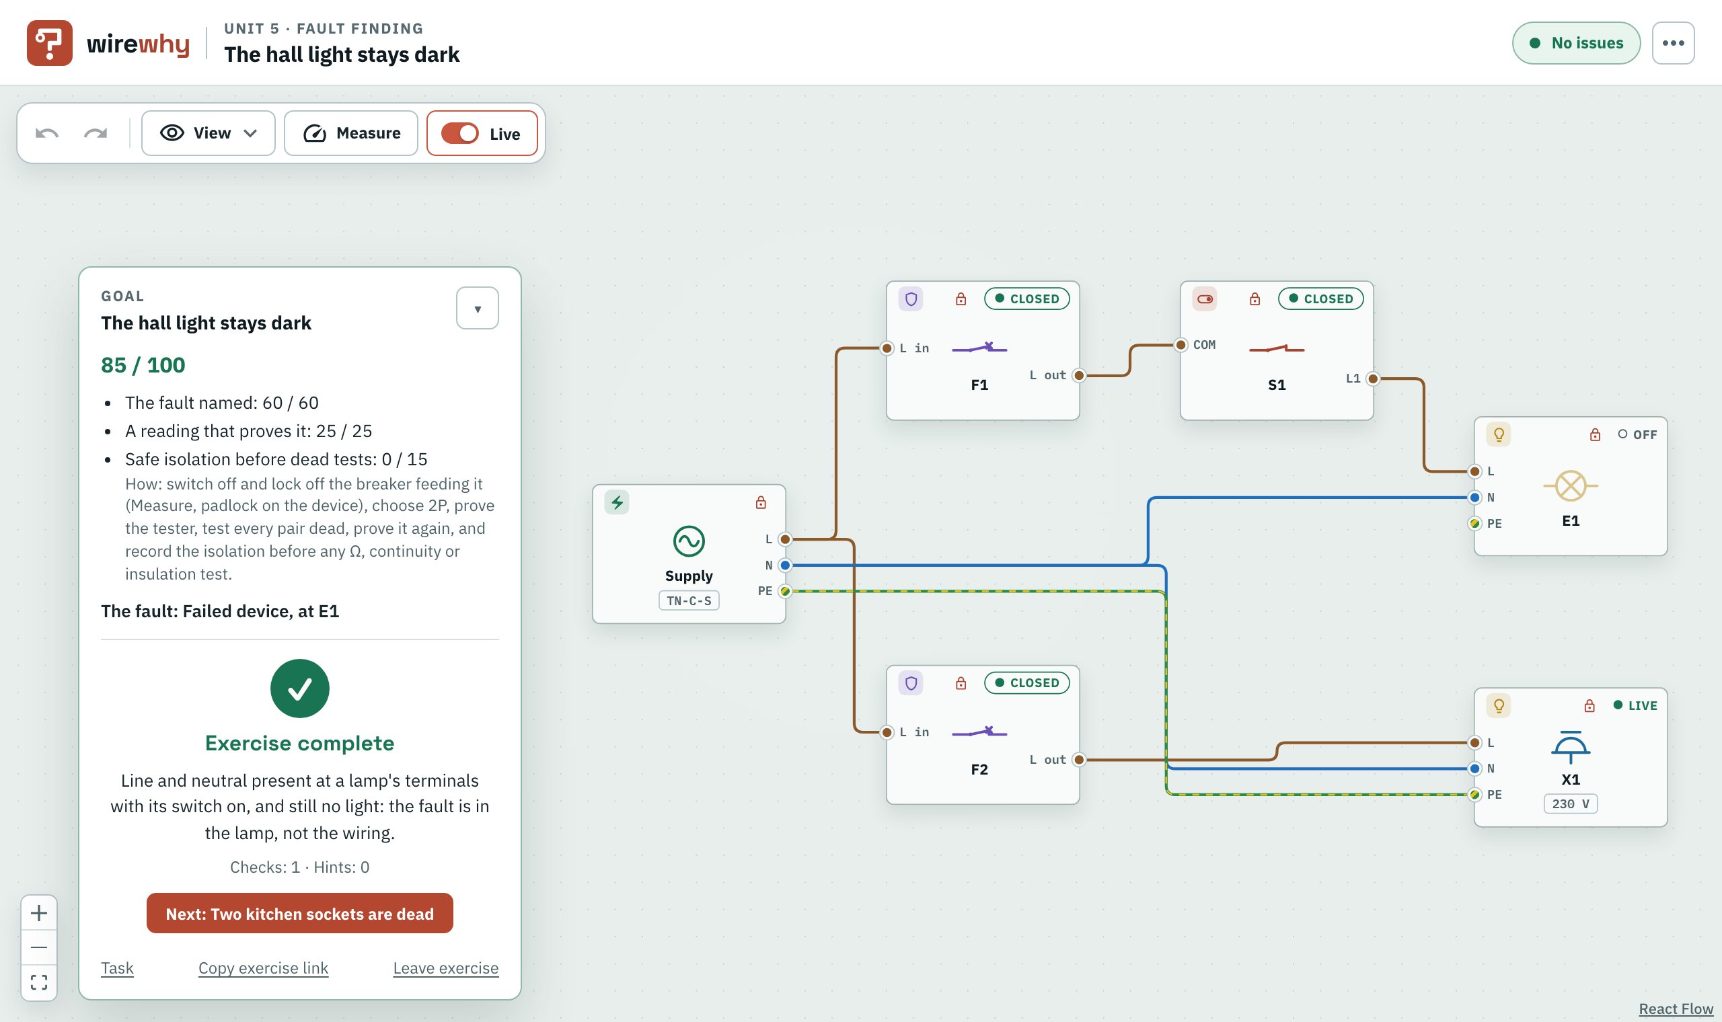
Task: Click the padlock on breaker F2
Action: point(961,683)
